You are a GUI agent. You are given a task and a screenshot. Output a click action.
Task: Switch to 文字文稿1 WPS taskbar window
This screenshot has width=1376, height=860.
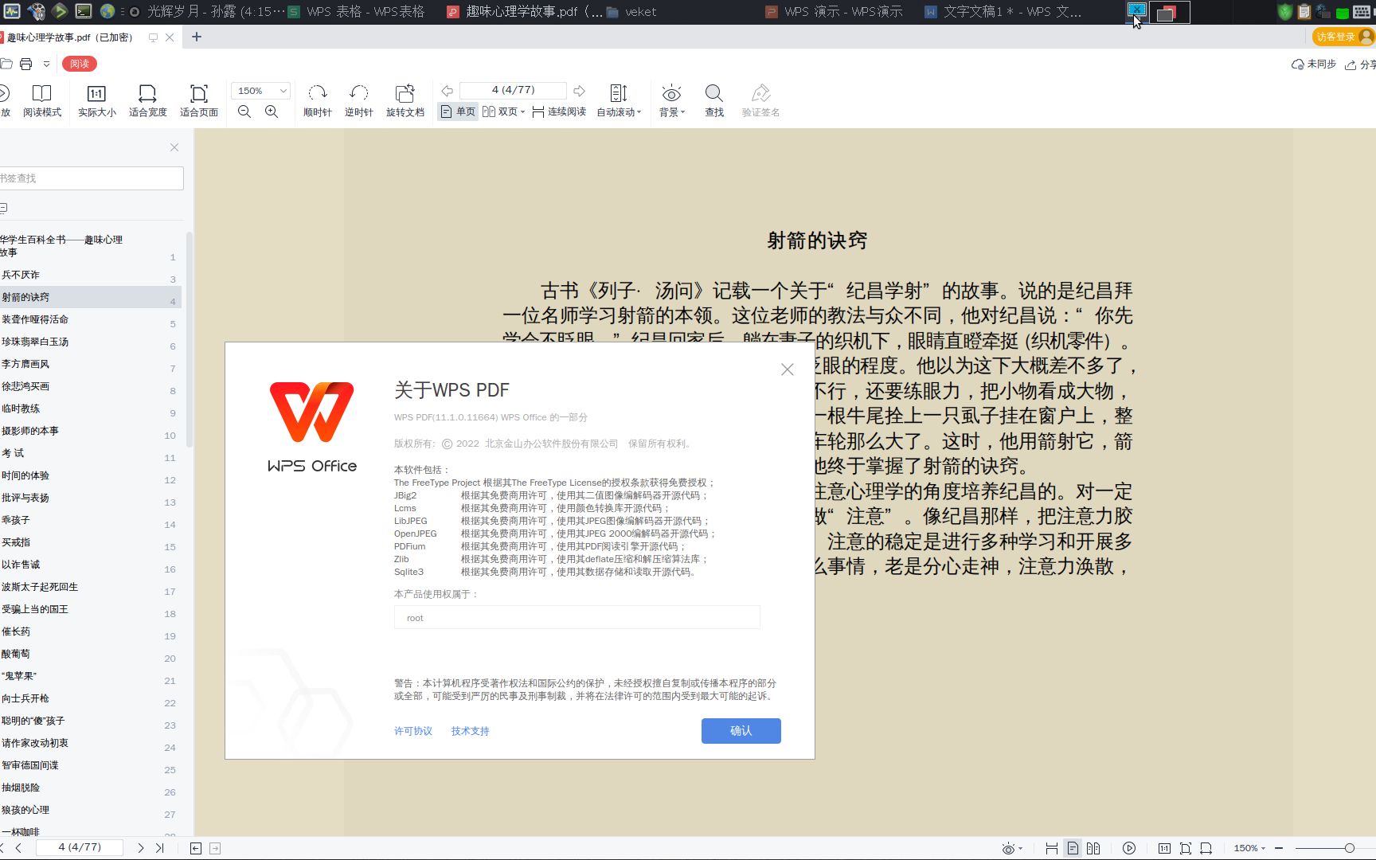1003,12
